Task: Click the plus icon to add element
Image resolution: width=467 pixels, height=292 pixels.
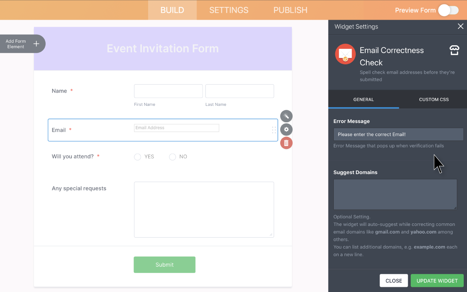Action: coord(36,44)
